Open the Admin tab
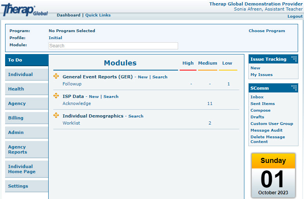The image size is (304, 199). click(27, 133)
